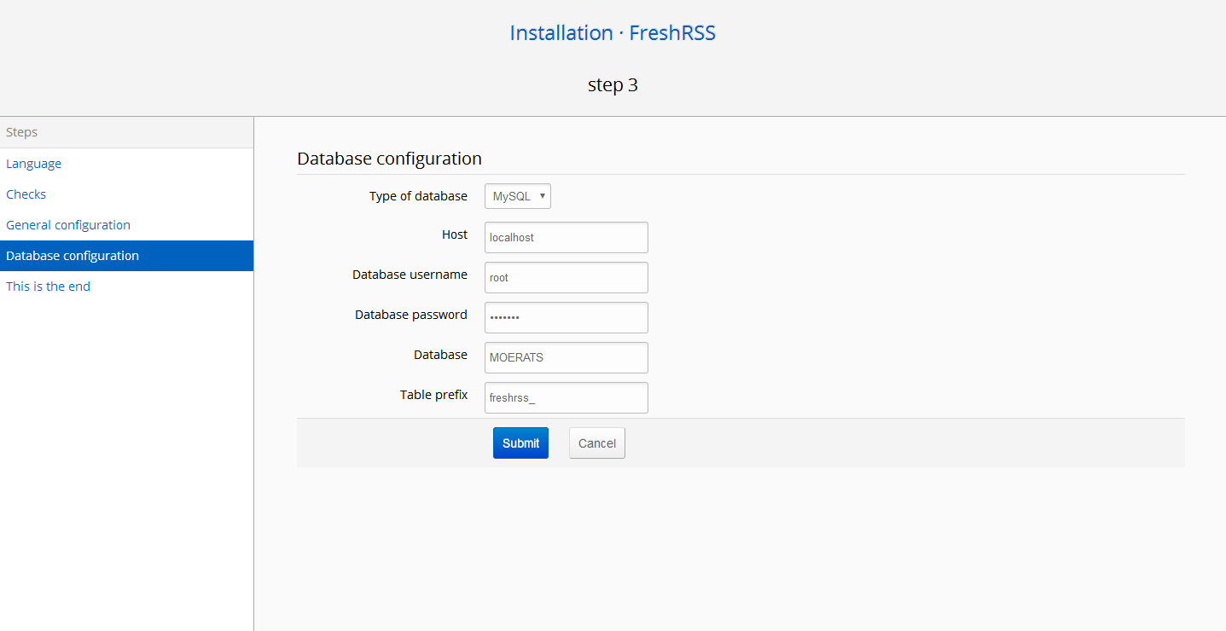Image resolution: width=1226 pixels, height=631 pixels.
Task: Focus the Database name field with MOERATS
Action: (x=567, y=357)
